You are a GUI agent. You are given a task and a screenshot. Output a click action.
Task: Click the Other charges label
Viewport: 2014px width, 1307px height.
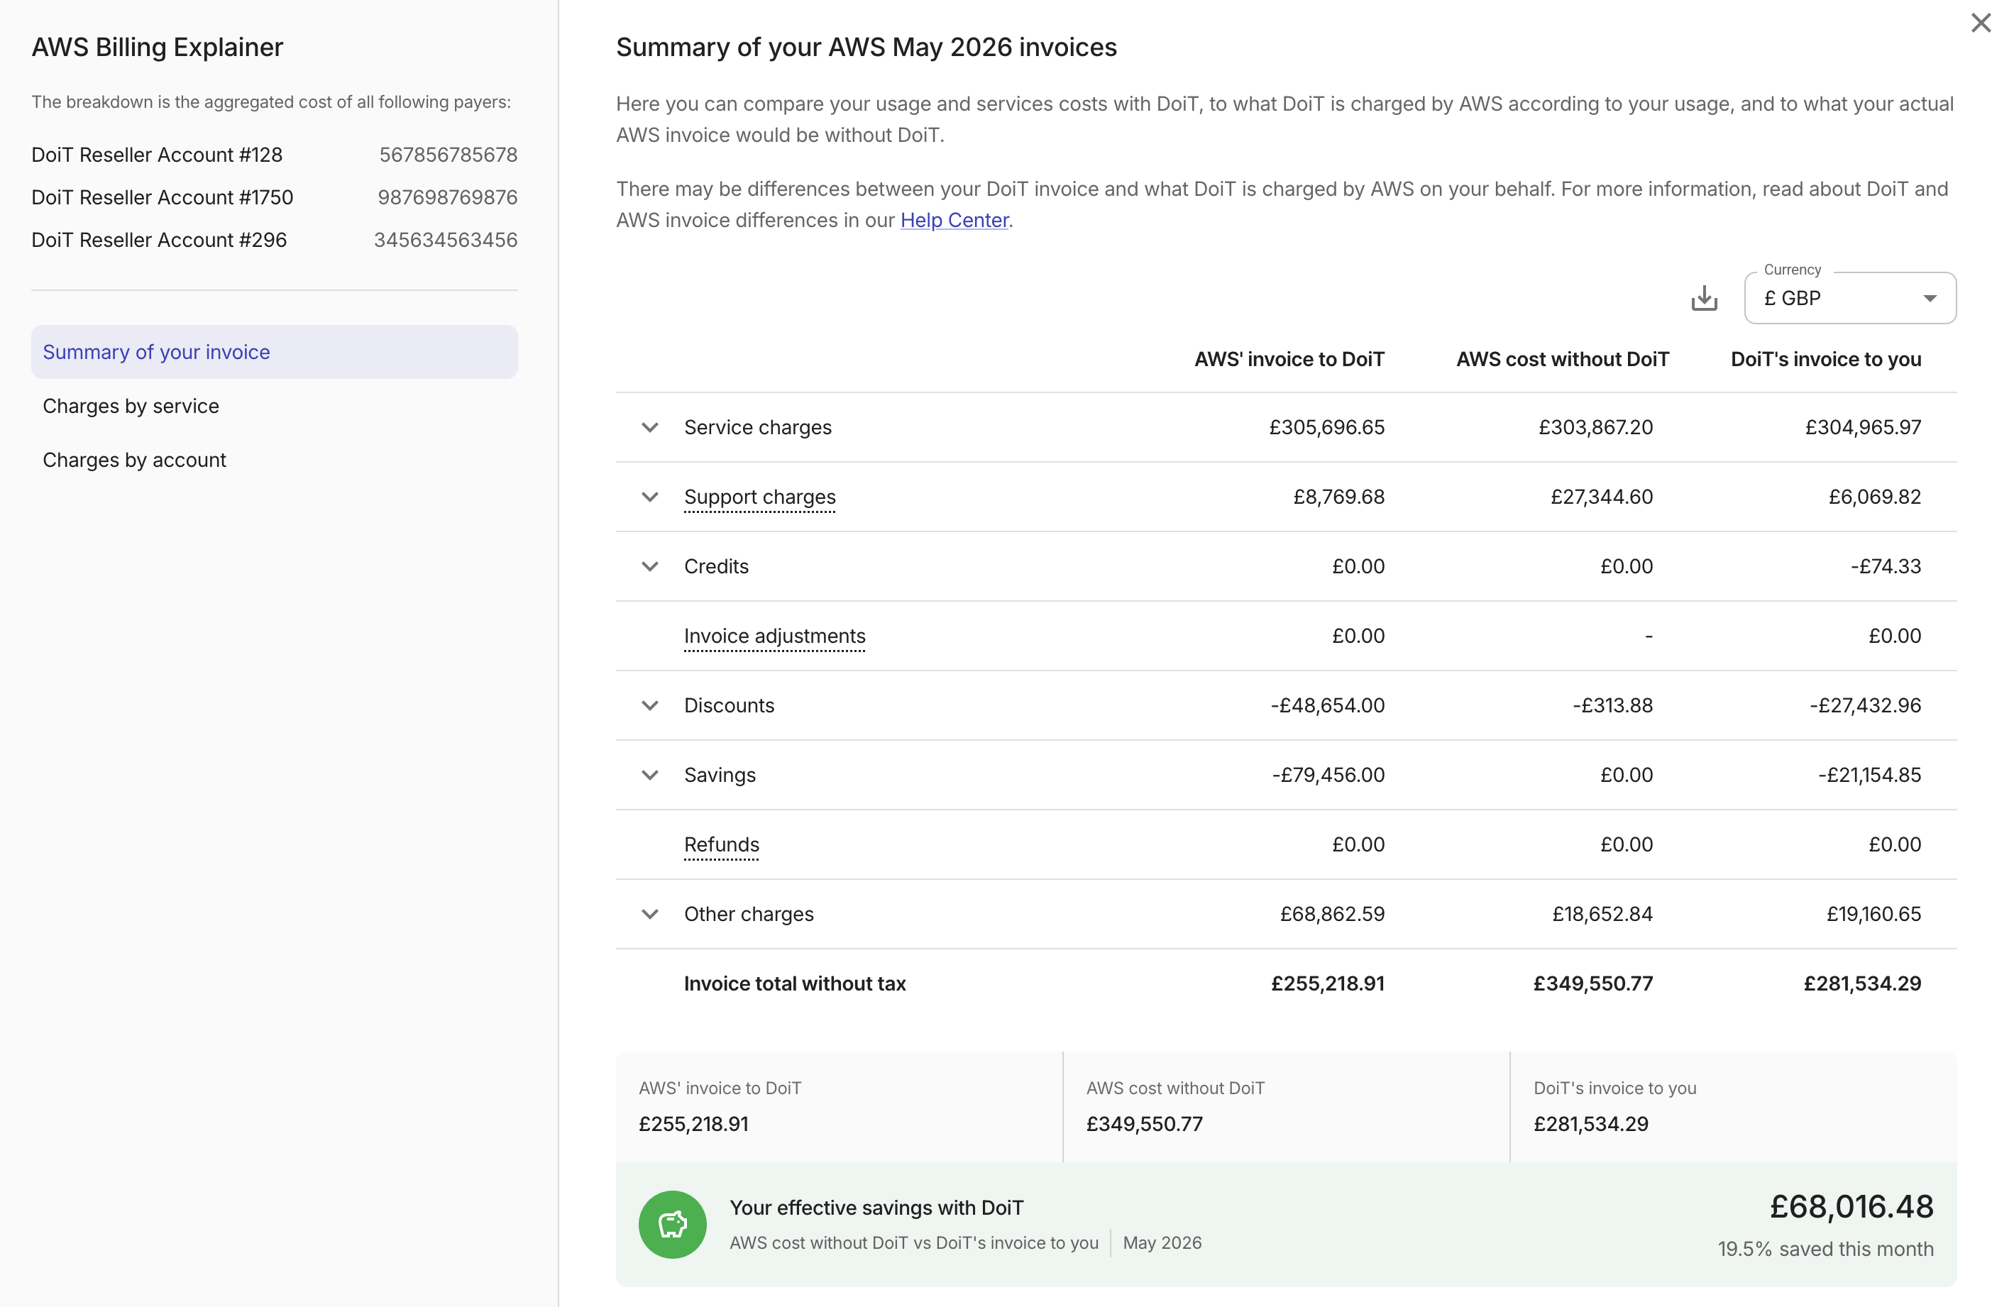pyautogui.click(x=748, y=914)
